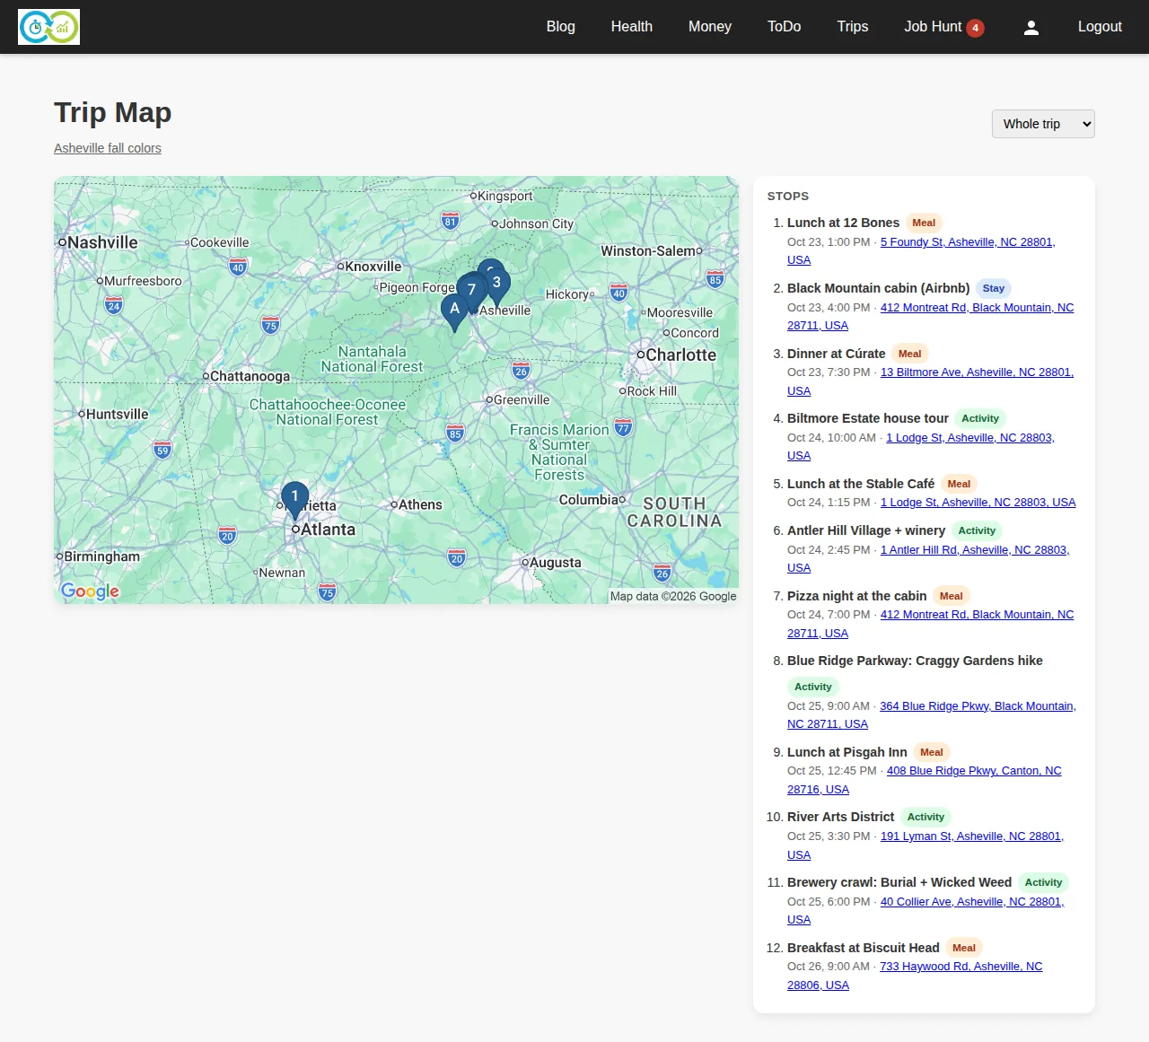Click the Lunch at 12 Bones stop

click(x=843, y=223)
